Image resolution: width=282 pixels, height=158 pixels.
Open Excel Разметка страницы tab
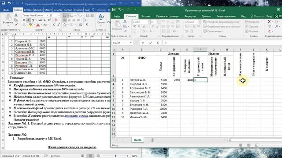pos(167,16)
